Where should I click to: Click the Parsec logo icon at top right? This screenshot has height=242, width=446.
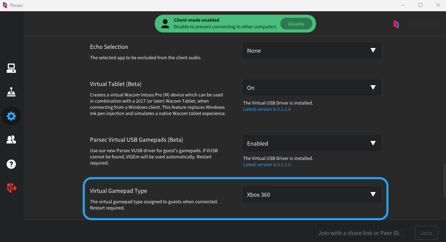coord(396,24)
